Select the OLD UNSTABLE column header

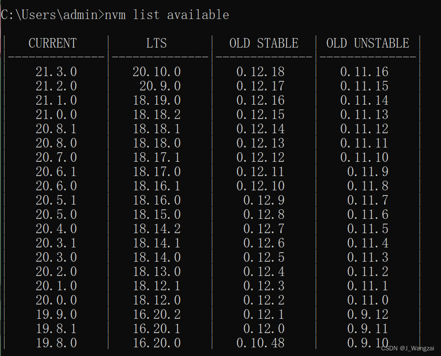(x=367, y=43)
